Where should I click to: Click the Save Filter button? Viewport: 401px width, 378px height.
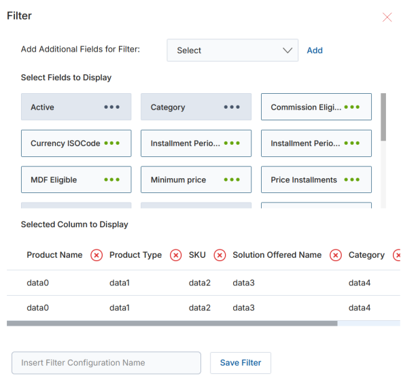pos(241,362)
